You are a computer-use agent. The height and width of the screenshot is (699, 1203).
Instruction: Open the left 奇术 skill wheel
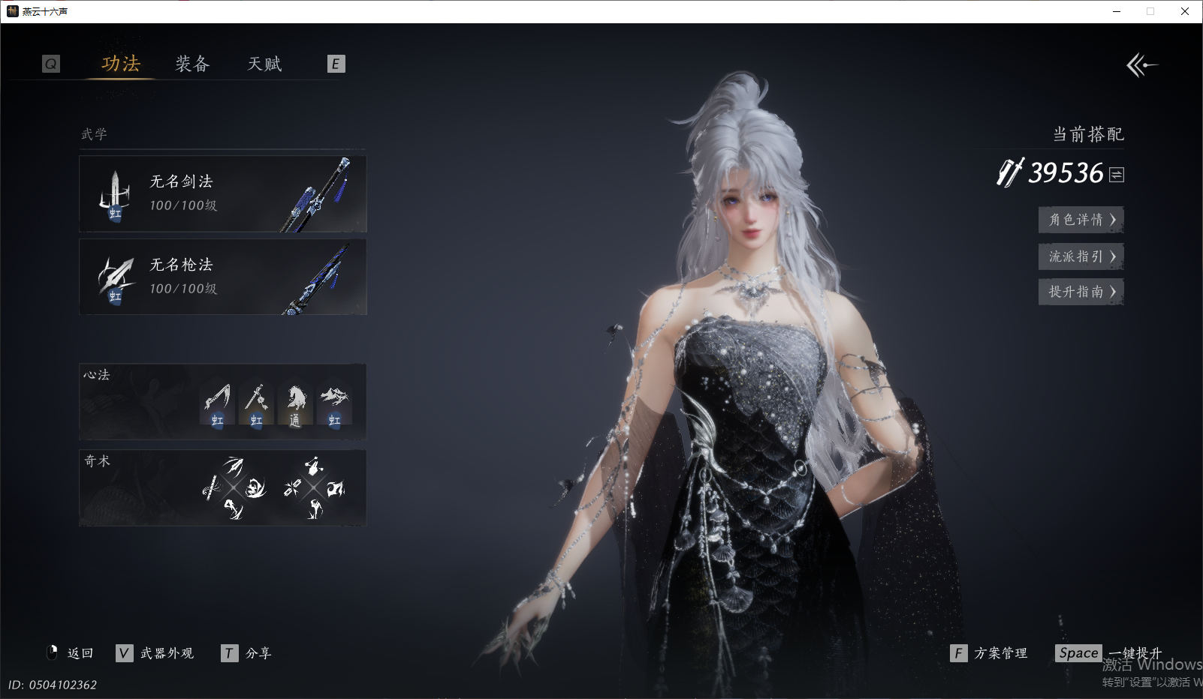234,488
